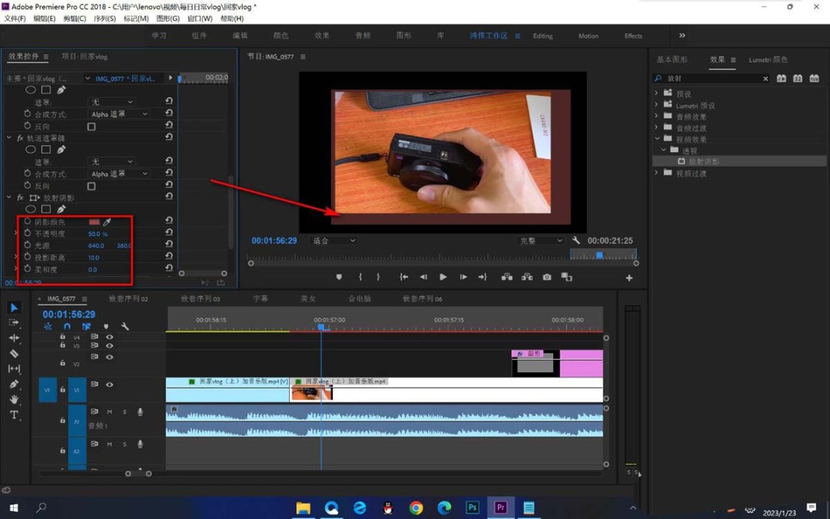Switch to the Lumetri 颜色 panel tab
Screen dimensions: 830x519
768,60
